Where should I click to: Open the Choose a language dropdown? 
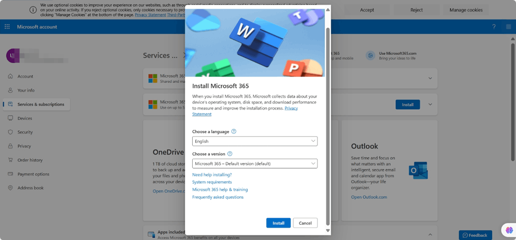coord(255,141)
